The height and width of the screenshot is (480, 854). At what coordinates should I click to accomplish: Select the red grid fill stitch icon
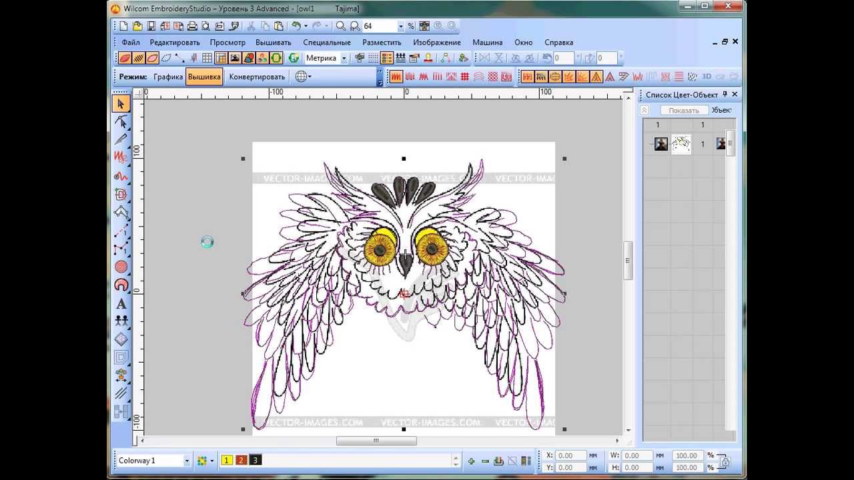465,77
